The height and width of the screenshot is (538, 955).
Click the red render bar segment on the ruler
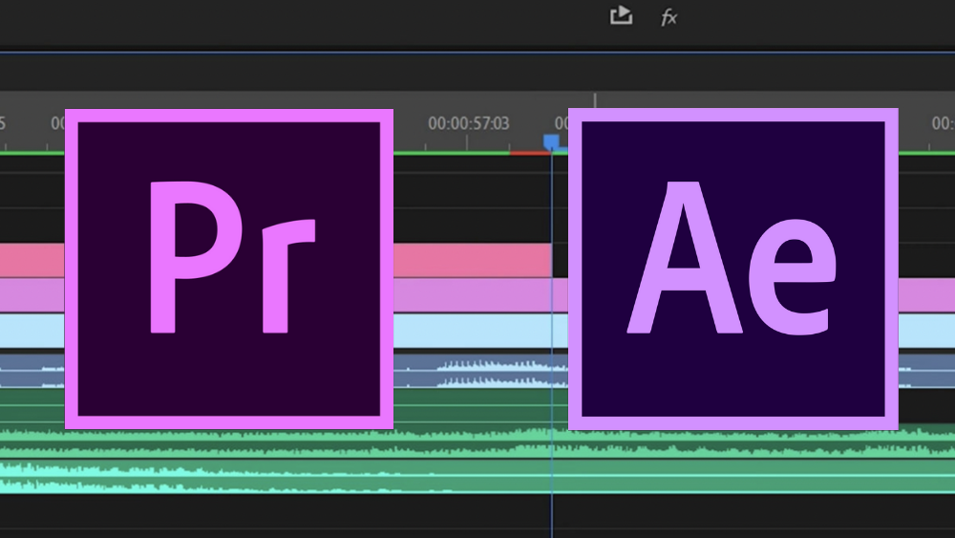(x=525, y=152)
